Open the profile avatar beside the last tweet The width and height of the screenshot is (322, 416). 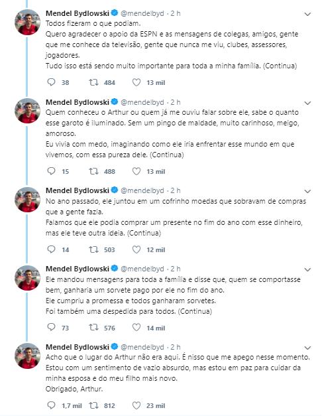27,356
